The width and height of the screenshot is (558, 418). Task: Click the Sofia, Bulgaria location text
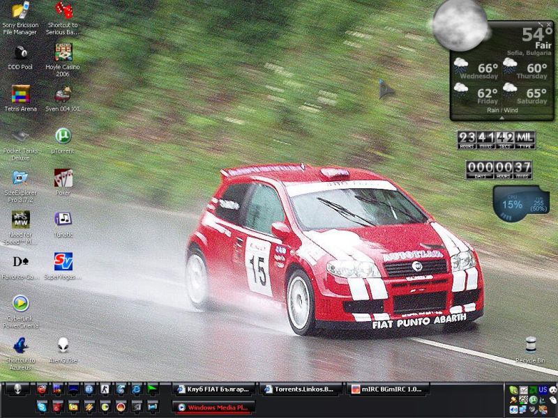click(529, 53)
